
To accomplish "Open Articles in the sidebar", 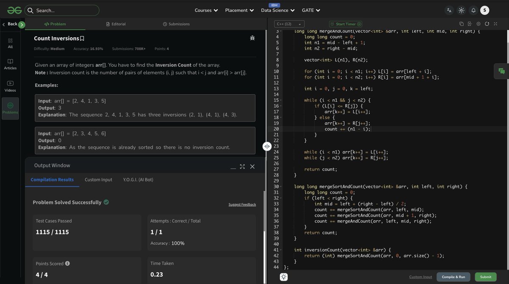I will click(10, 64).
